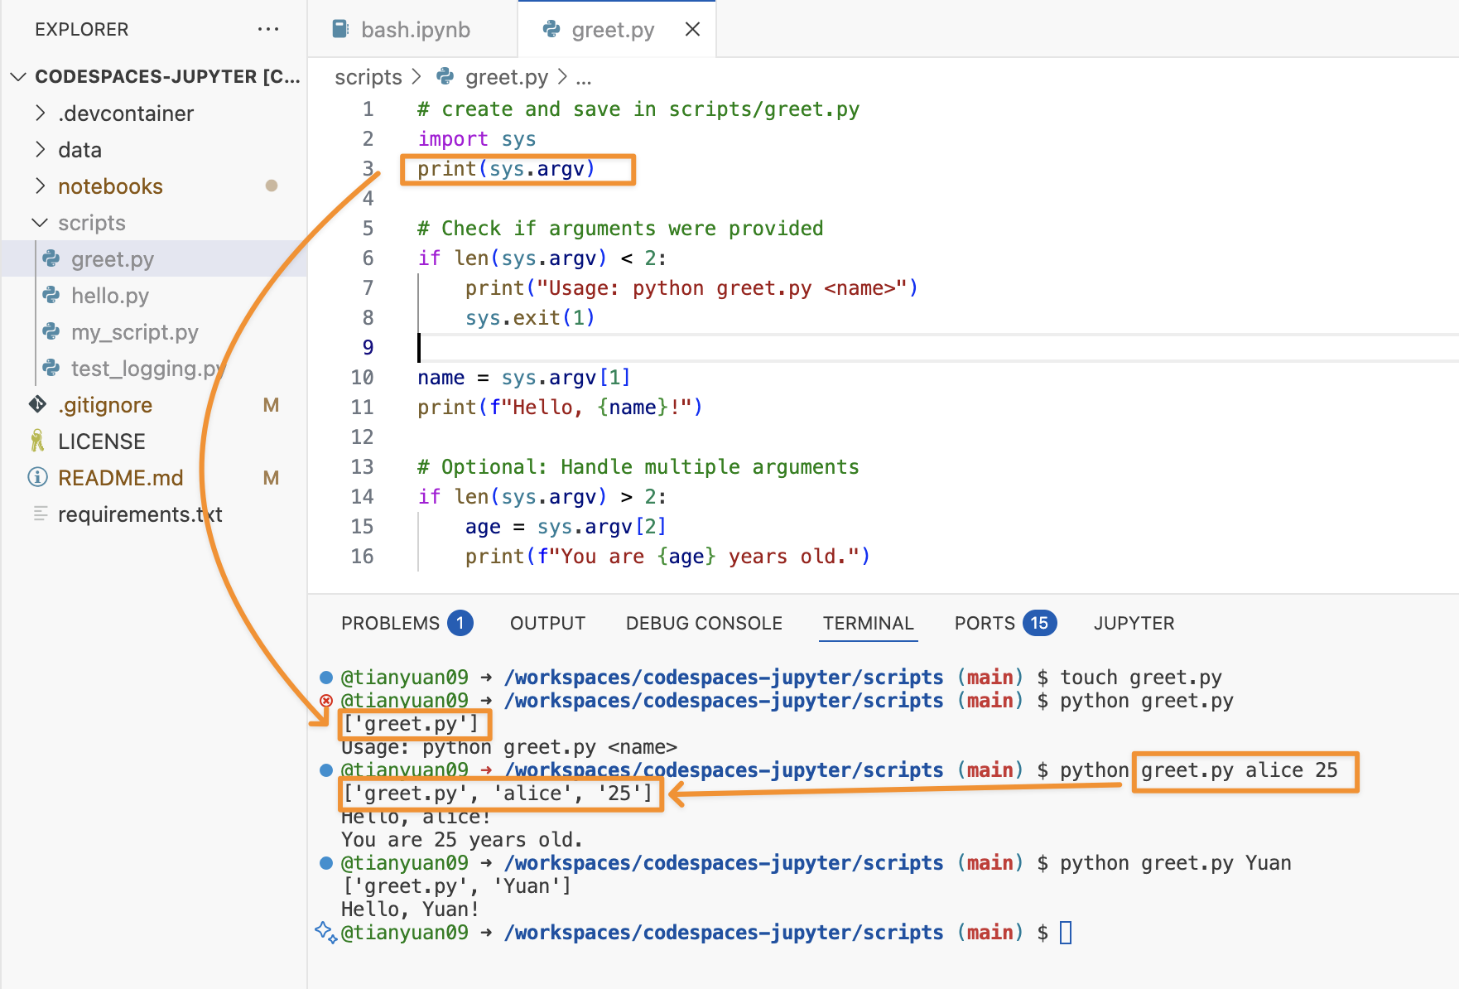The width and height of the screenshot is (1459, 989).
Task: Click the Explorer more actions ellipsis icon
Action: (267, 30)
